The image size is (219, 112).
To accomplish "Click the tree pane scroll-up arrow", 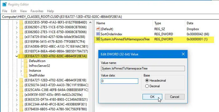I will [x=90, y=22].
